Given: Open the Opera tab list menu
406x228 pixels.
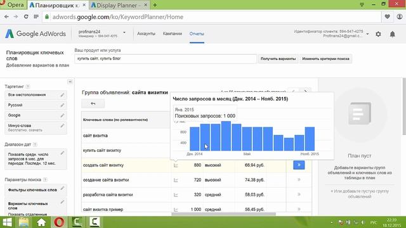Looking at the screenshot, I should click(x=362, y=4).
